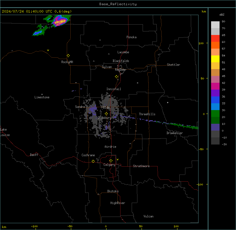The height and width of the screenshot is (230, 236).
Task: Click the Didsbury label
Action: click(x=105, y=118)
